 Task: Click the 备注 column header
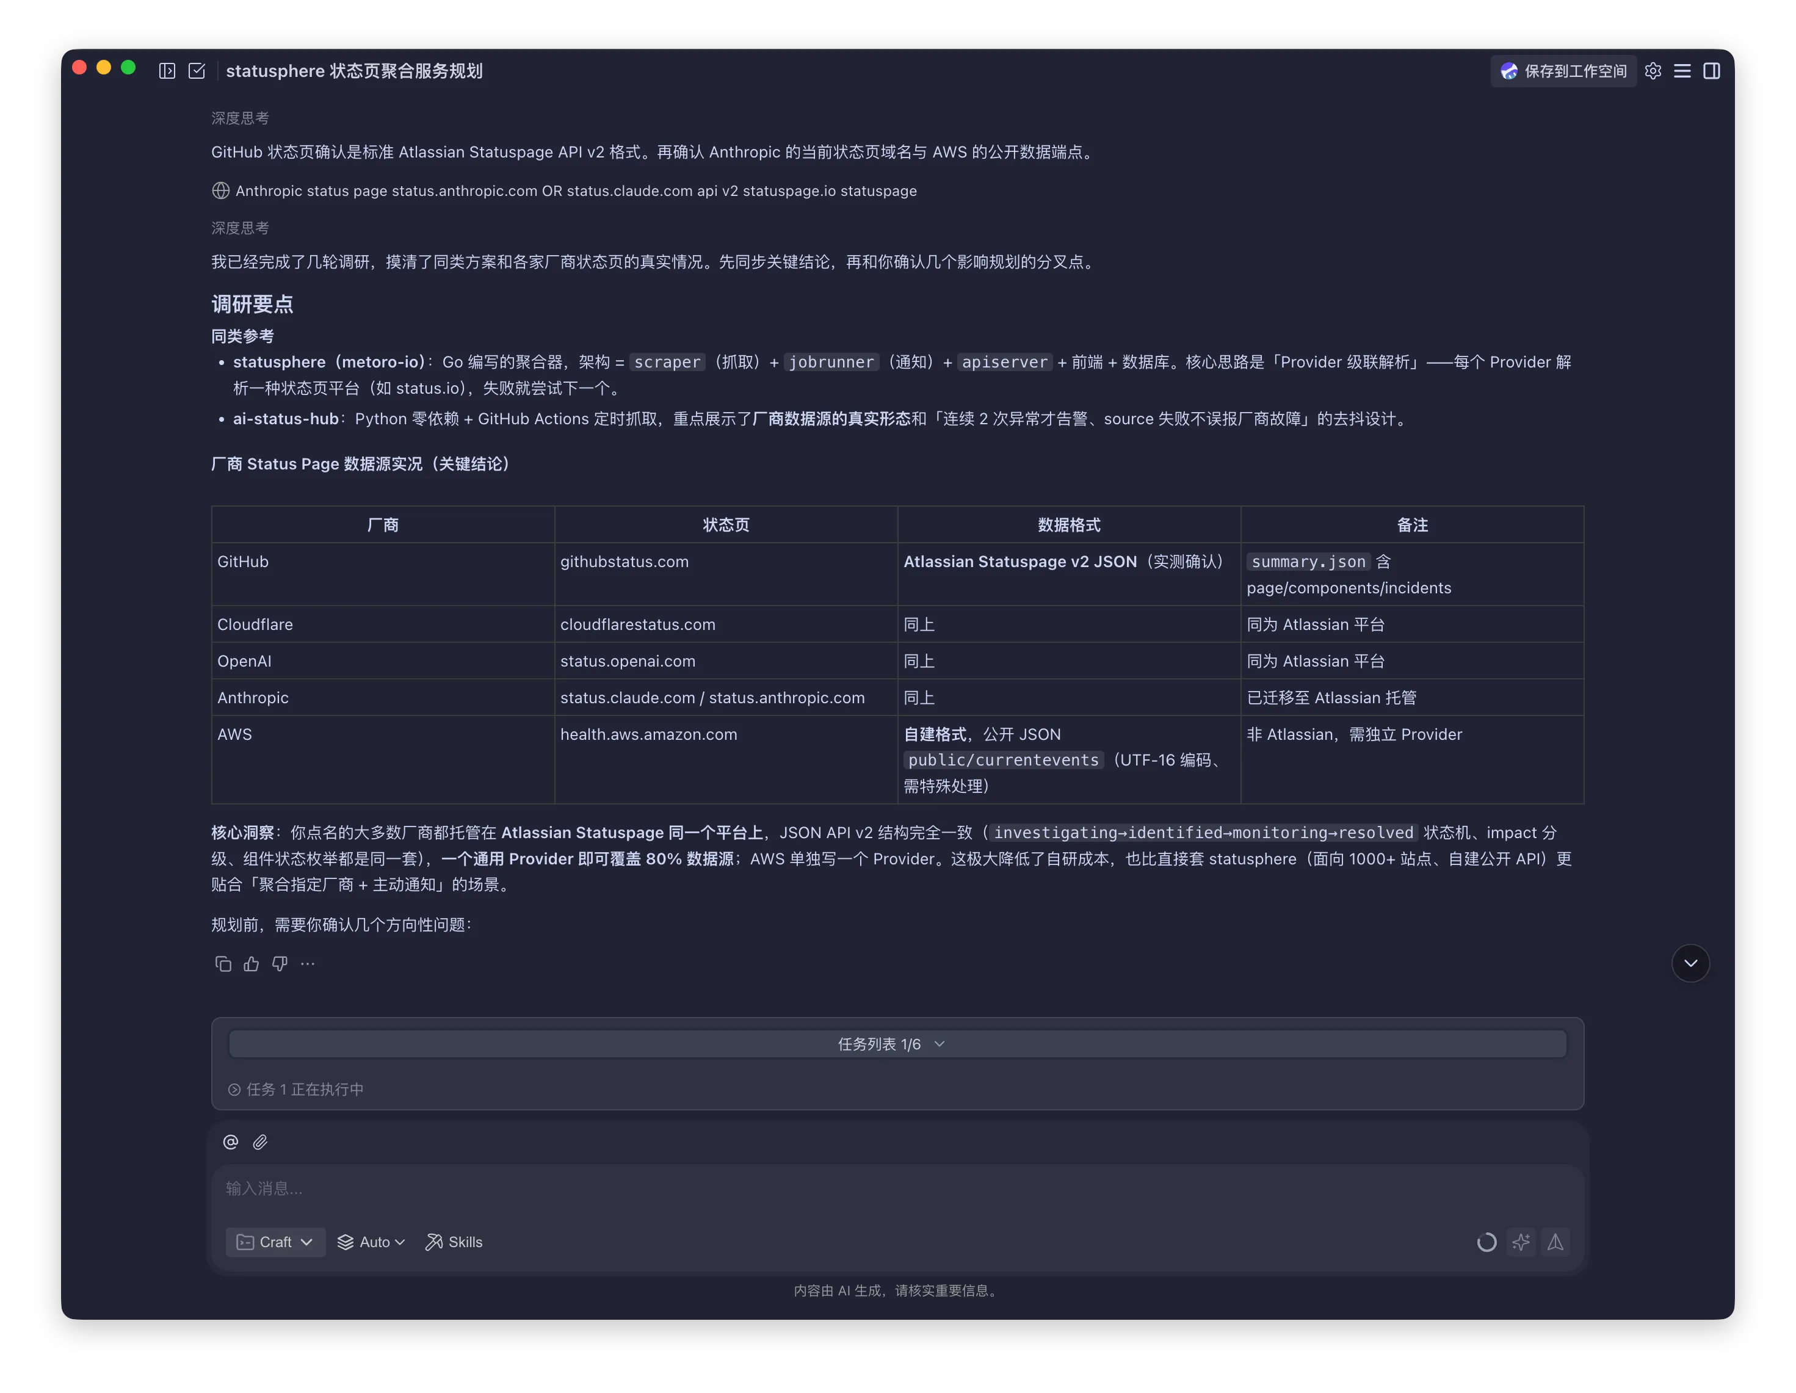[x=1412, y=524]
